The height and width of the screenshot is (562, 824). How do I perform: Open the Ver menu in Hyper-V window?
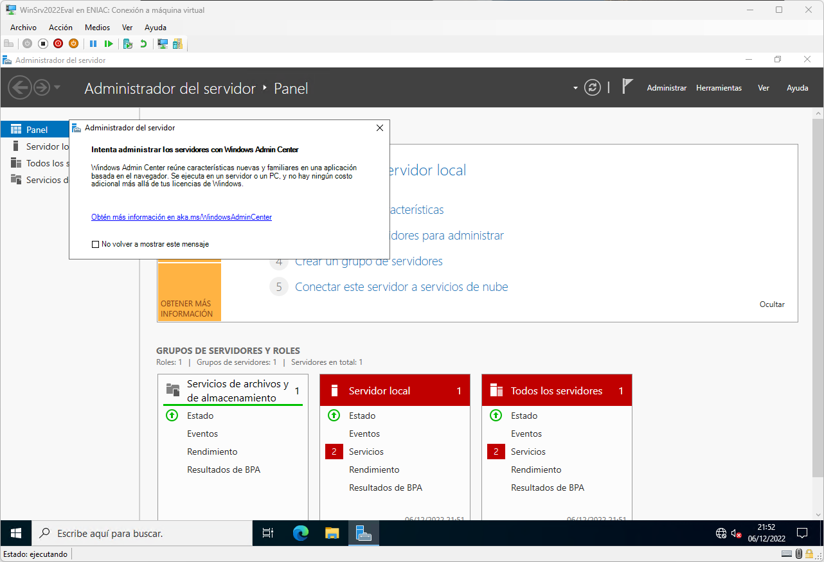click(127, 28)
